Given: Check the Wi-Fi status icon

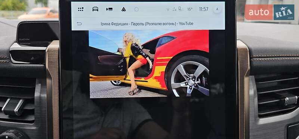Looking at the screenshot, I should [x=168, y=9].
